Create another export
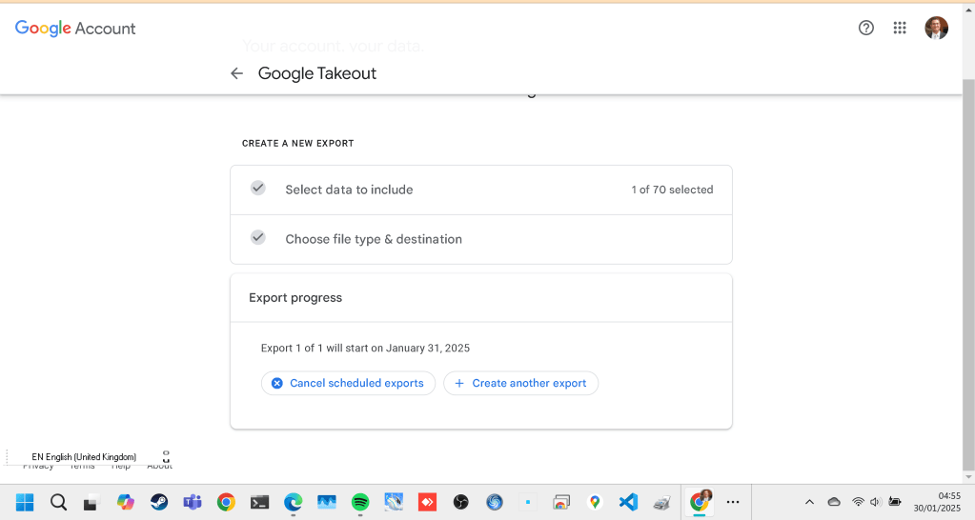 (520, 383)
